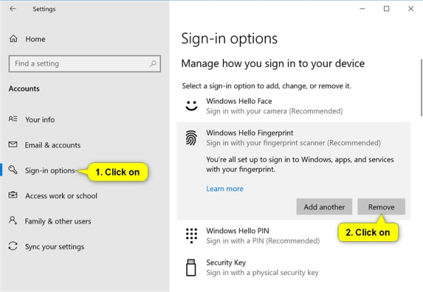
Task: Expand Windows Hello Face option
Action: [x=293, y=106]
